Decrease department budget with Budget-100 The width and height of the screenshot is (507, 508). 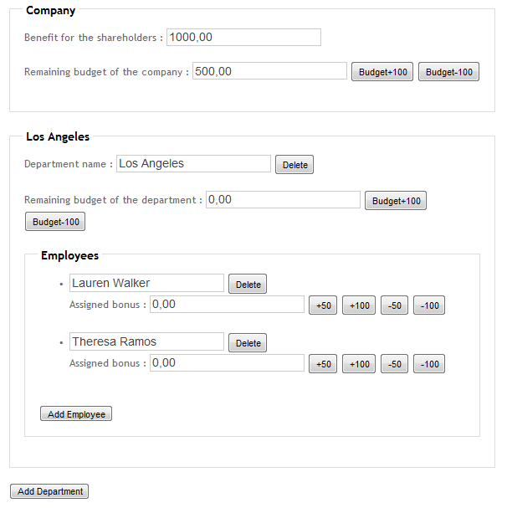[55, 222]
